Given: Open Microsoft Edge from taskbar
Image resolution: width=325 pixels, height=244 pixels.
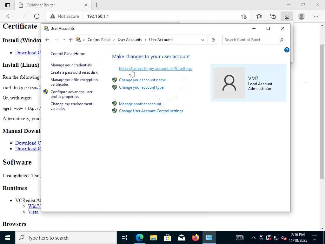Looking at the screenshot, I should (x=140, y=238).
